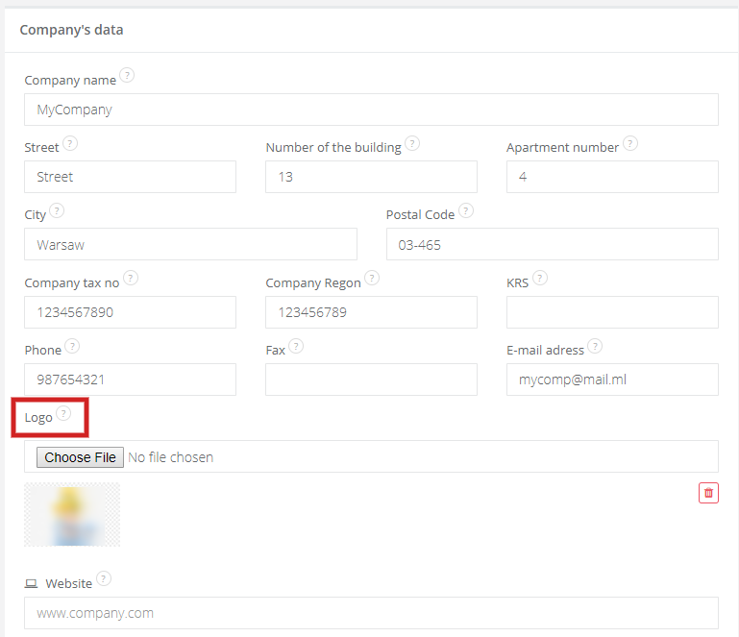
Task: Click the Company Regon input 123456789
Action: (371, 312)
